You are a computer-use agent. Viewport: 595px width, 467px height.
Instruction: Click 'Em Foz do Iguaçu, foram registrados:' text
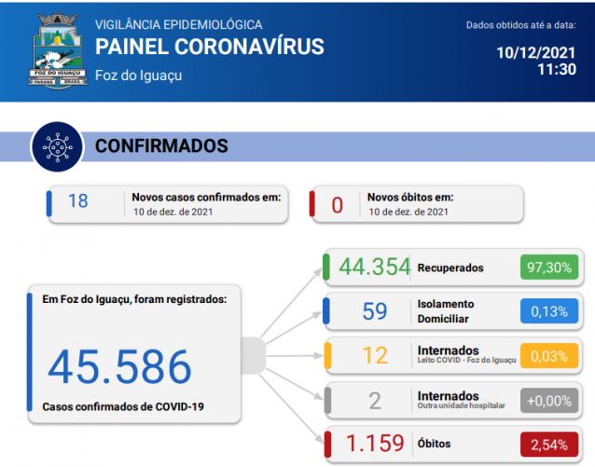tap(134, 299)
